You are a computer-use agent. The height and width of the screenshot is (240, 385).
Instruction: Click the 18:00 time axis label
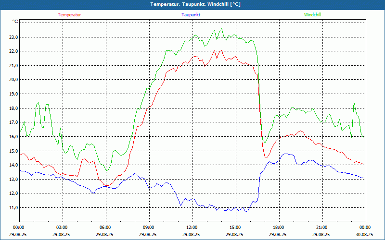[x=278, y=228]
